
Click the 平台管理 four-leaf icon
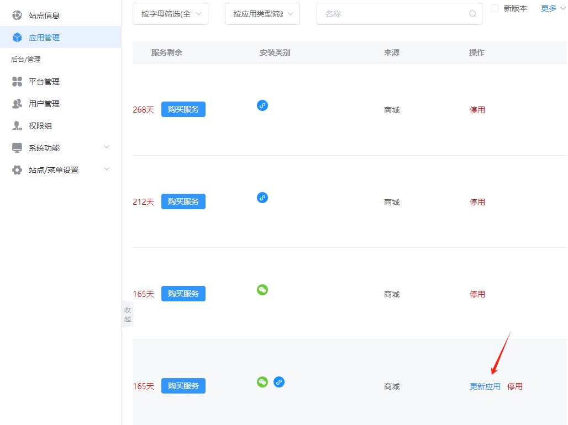click(x=17, y=82)
